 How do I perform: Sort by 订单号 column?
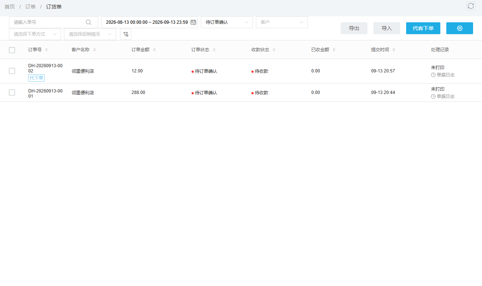46,50
